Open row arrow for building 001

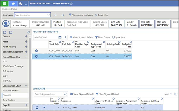coord(36,51)
